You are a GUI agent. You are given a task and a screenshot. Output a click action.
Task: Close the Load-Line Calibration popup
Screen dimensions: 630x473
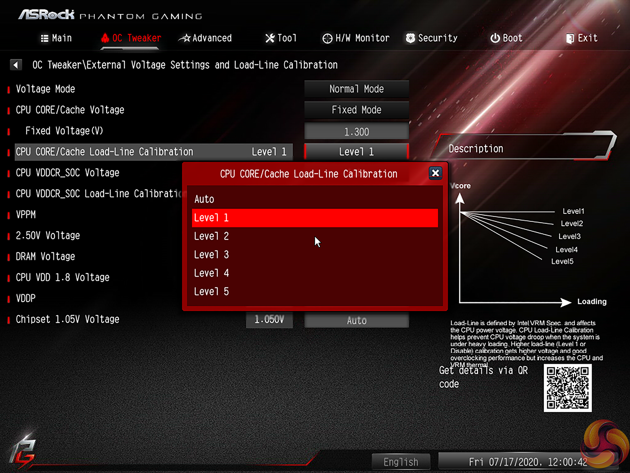click(x=435, y=173)
